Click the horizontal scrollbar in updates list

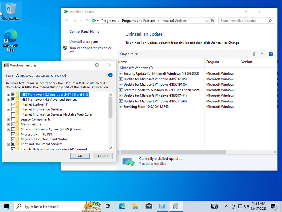coord(173,152)
